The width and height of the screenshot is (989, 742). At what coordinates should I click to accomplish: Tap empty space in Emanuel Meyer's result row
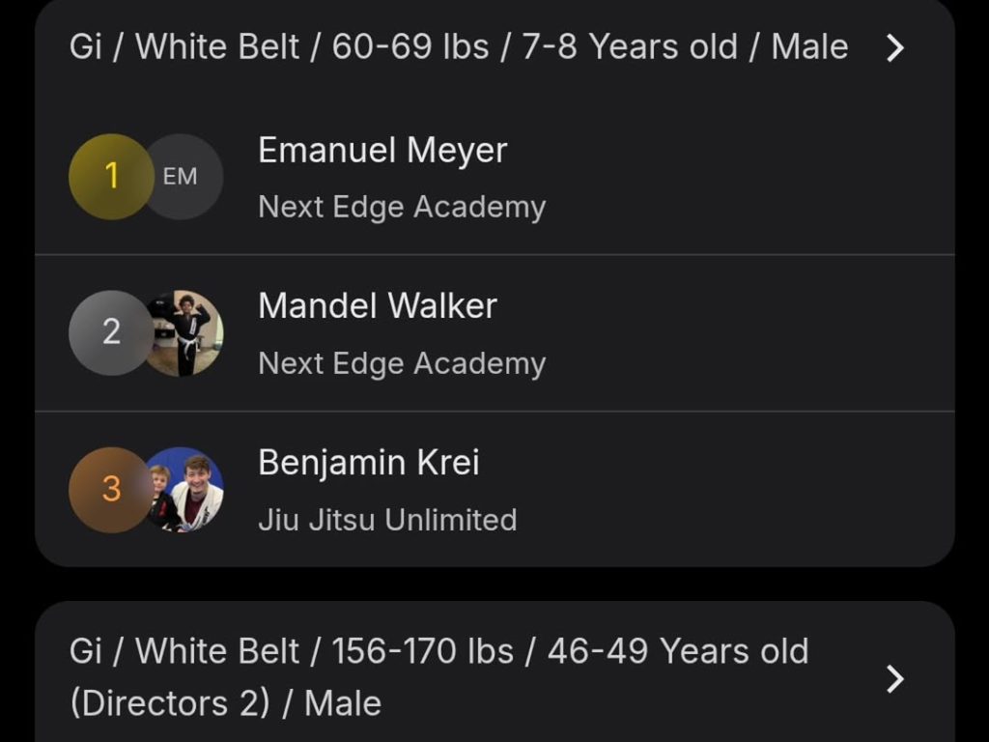pyautogui.click(x=753, y=177)
